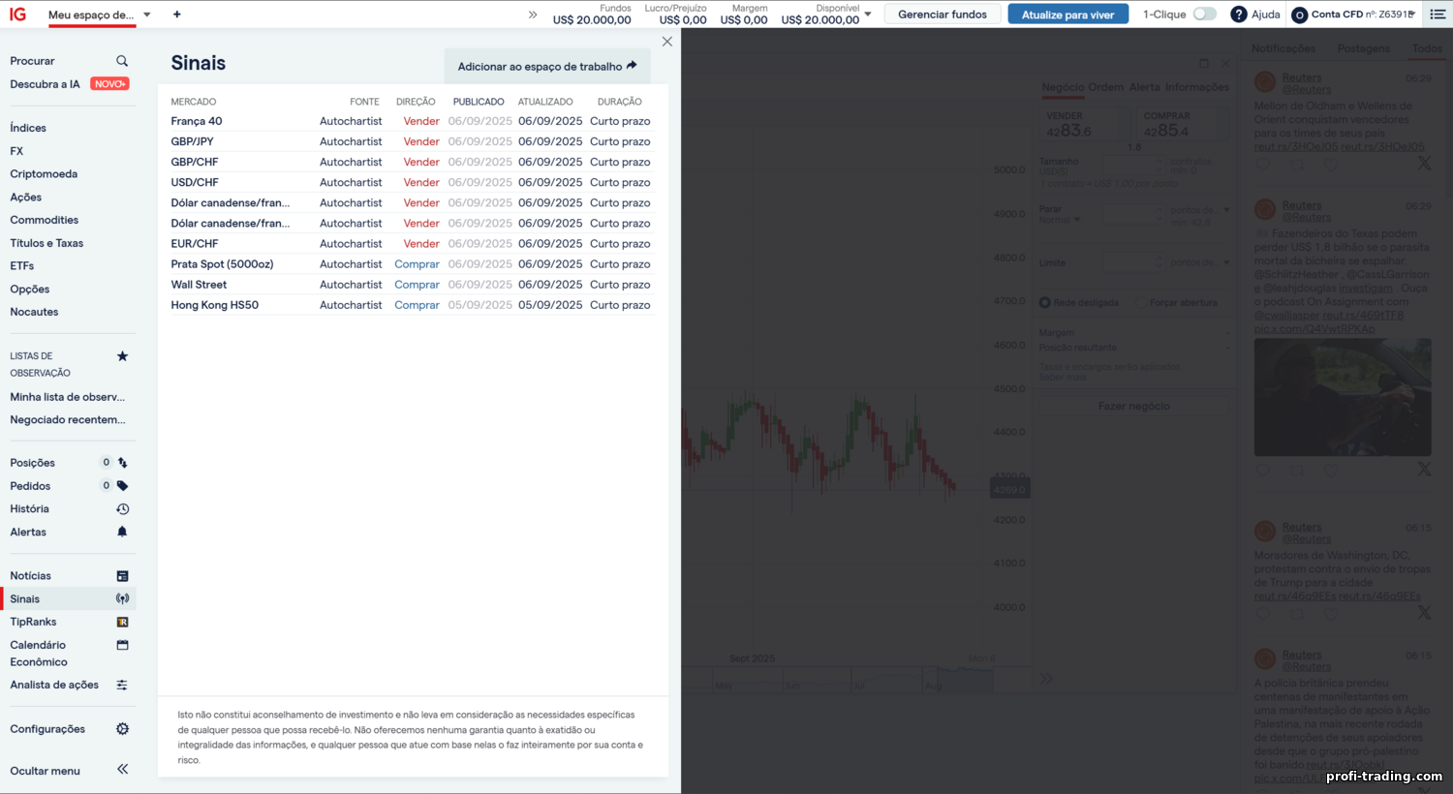The width and height of the screenshot is (1453, 794).
Task: Open Commodities in the sidebar menu
Action: point(45,220)
